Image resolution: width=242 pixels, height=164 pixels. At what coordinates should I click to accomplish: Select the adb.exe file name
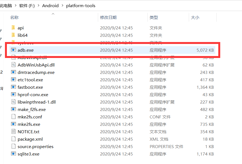(26, 50)
